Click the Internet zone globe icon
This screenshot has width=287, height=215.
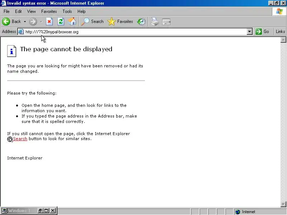tap(238, 212)
